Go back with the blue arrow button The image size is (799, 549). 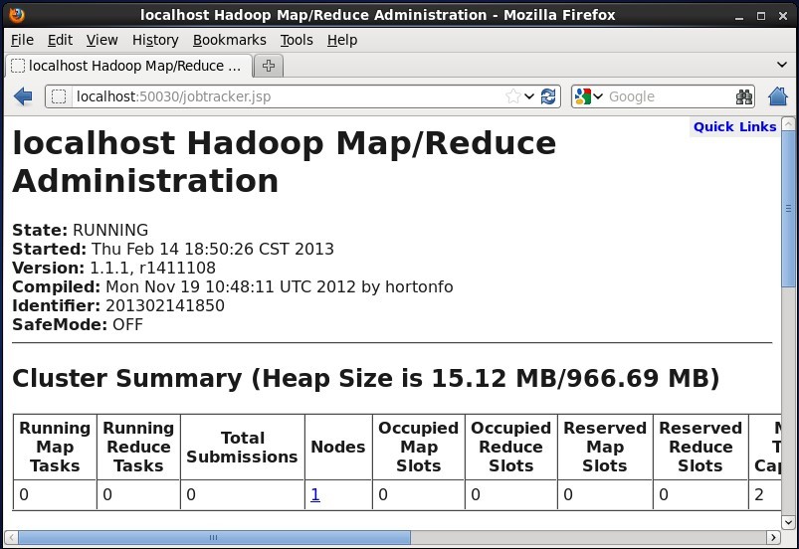24,96
